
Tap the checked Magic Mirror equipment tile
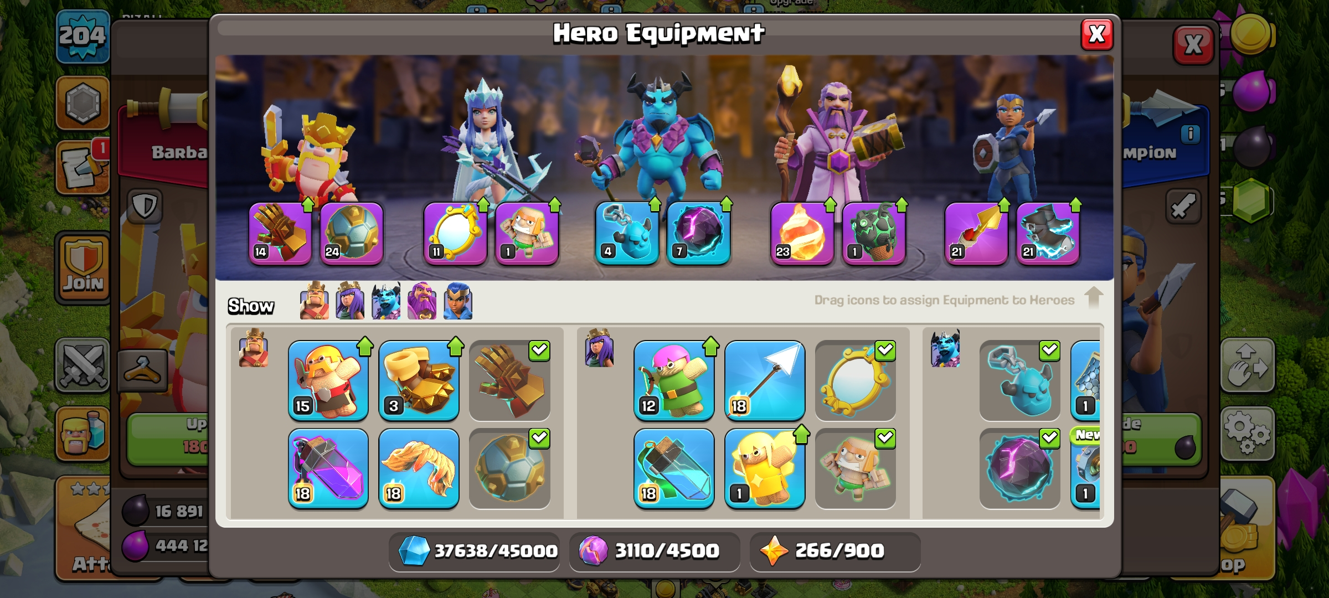click(x=856, y=380)
